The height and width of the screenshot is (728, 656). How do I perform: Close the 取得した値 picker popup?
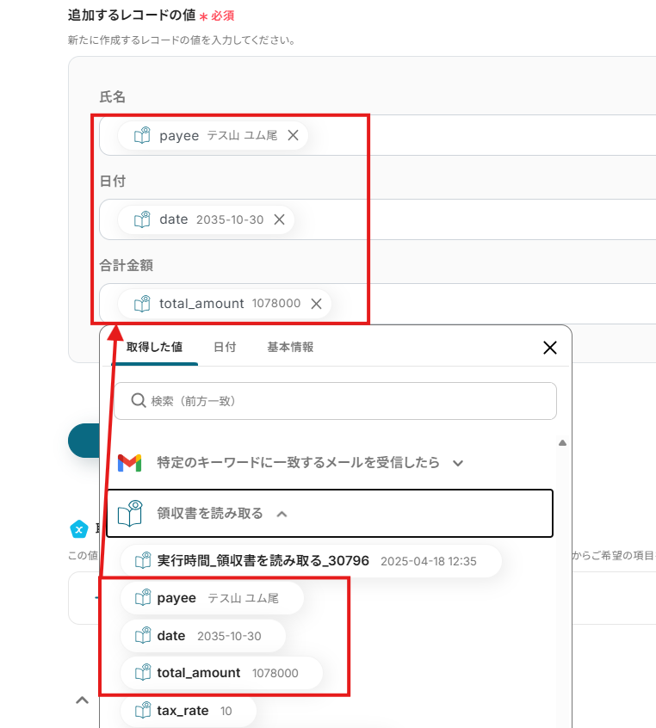pyautogui.click(x=550, y=348)
